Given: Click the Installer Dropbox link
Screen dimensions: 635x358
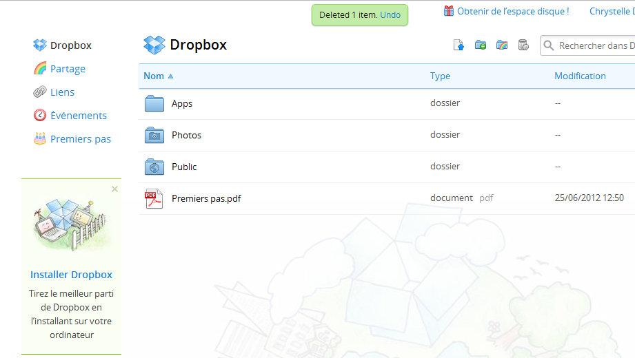Looking at the screenshot, I should pos(71,275).
